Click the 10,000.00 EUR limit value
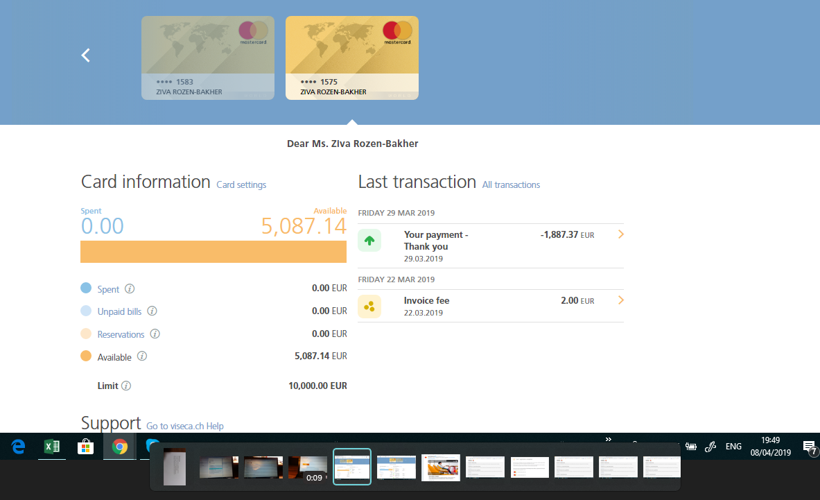The image size is (820, 500). pyautogui.click(x=318, y=386)
